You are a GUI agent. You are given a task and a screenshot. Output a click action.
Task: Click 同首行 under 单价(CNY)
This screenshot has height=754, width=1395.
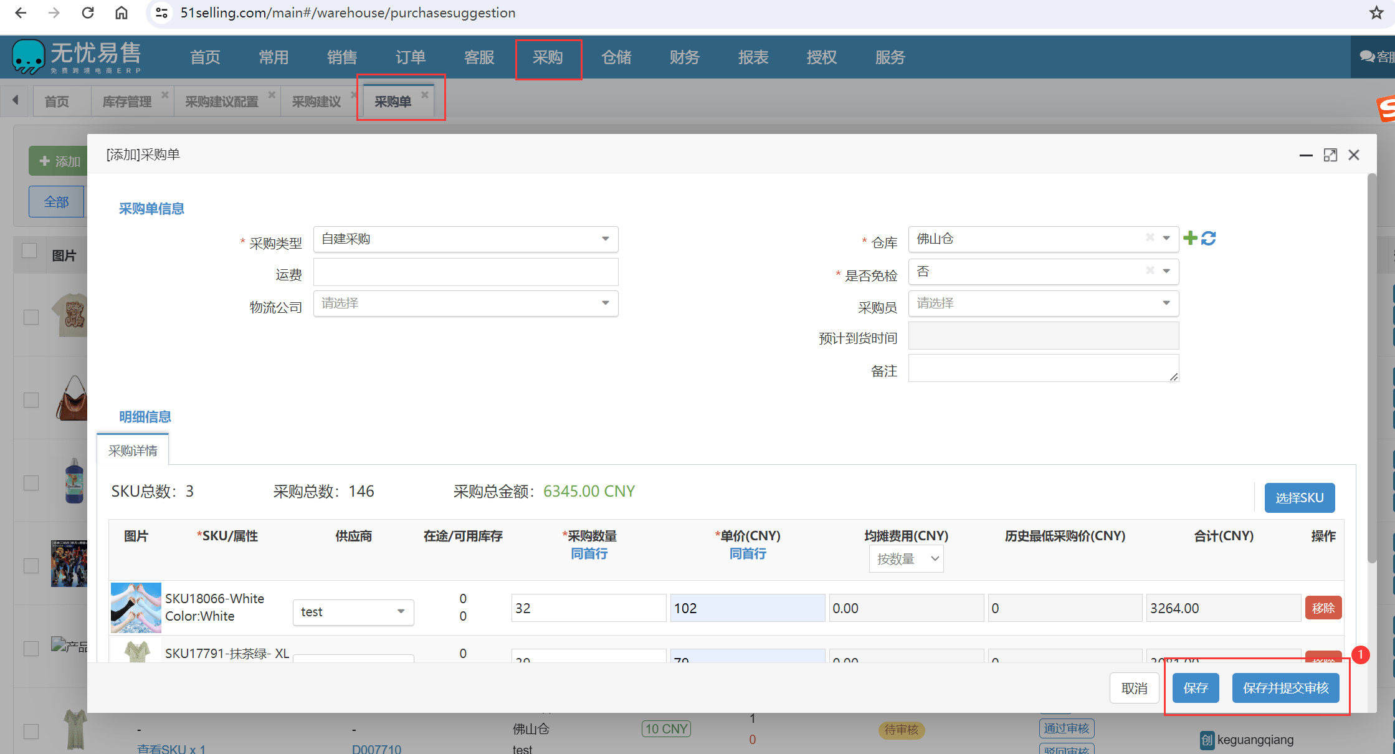coord(748,553)
